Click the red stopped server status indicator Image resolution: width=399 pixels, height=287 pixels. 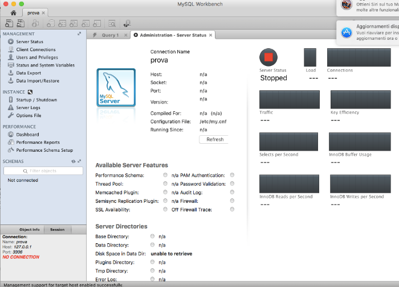click(x=268, y=57)
